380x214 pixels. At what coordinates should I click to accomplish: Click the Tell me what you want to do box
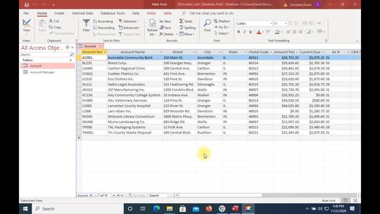coord(211,13)
